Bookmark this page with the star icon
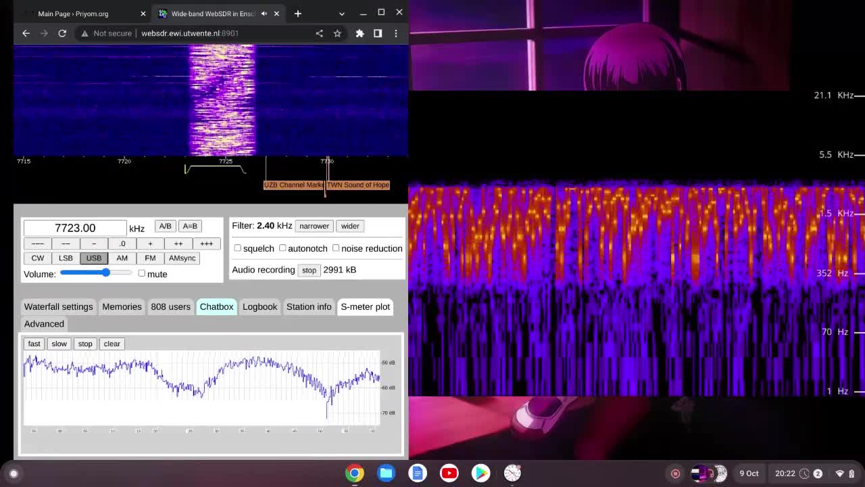The width and height of the screenshot is (865, 487). click(x=337, y=33)
